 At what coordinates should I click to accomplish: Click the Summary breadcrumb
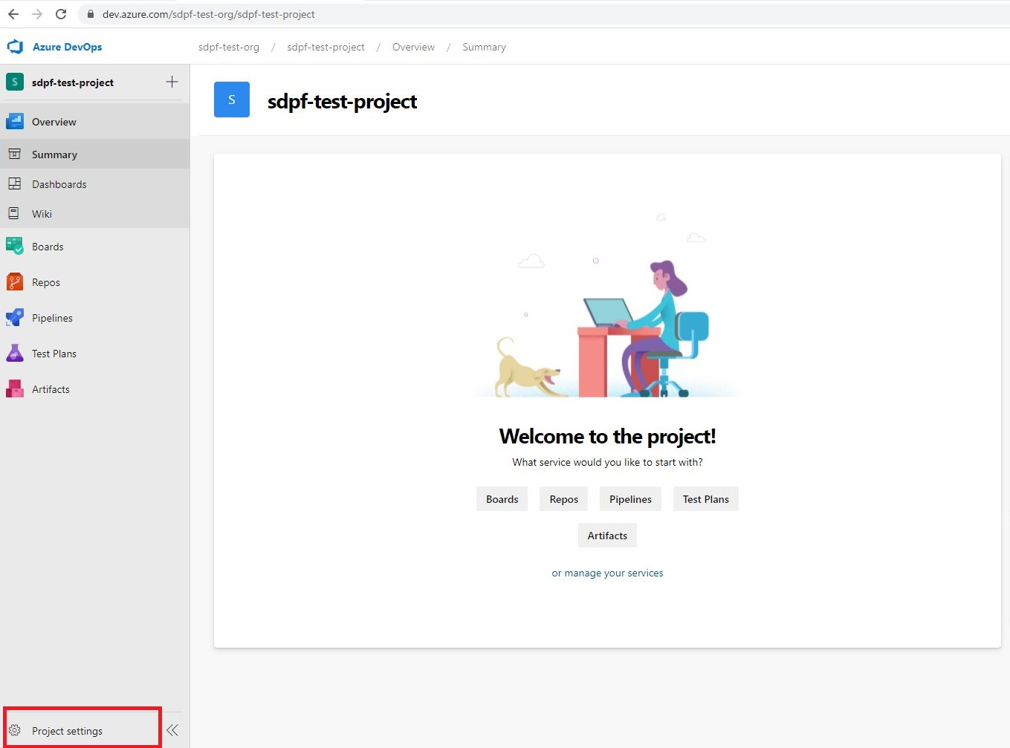tap(484, 47)
